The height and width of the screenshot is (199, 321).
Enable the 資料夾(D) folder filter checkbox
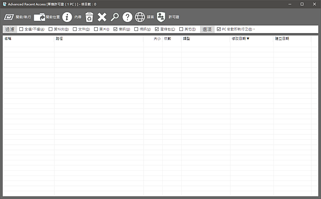click(50, 29)
